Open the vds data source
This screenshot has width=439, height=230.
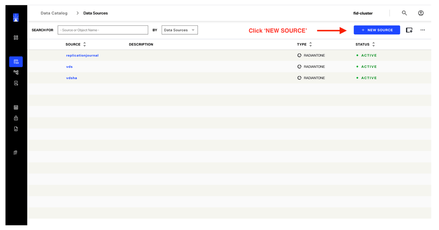pyautogui.click(x=69, y=67)
